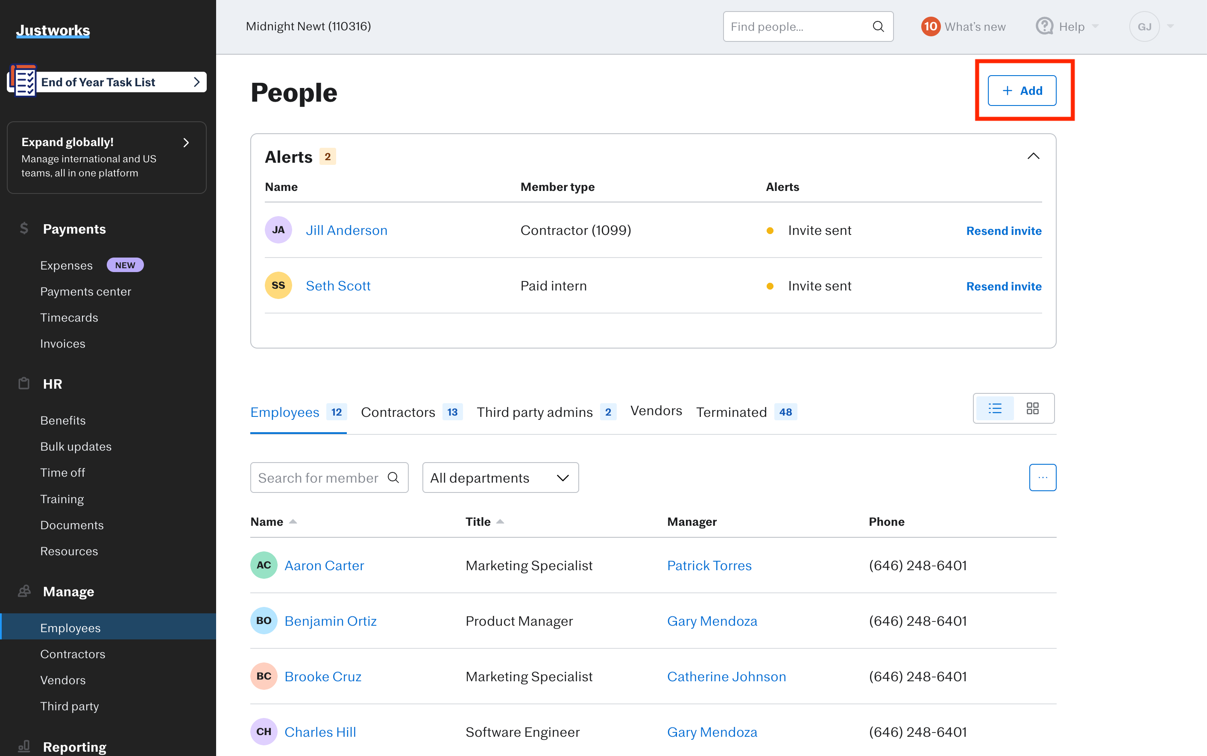
Task: Resend invite to Seth Scott
Action: pos(1004,286)
